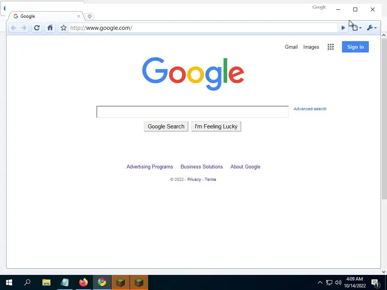Reload the page with the refresh icon
The image size is (387, 290).
pyautogui.click(x=37, y=28)
